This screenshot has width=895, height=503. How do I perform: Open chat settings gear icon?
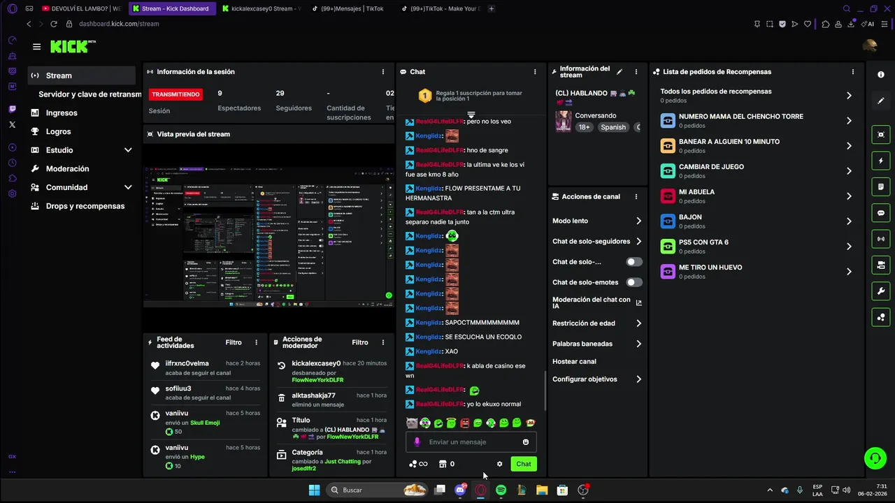[499, 464]
